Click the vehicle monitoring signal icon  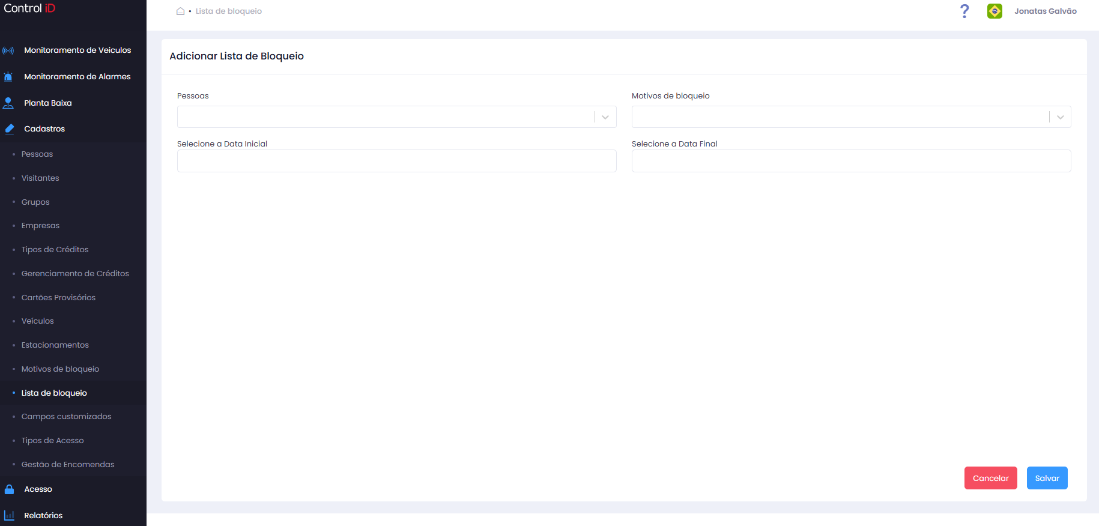(x=8, y=50)
